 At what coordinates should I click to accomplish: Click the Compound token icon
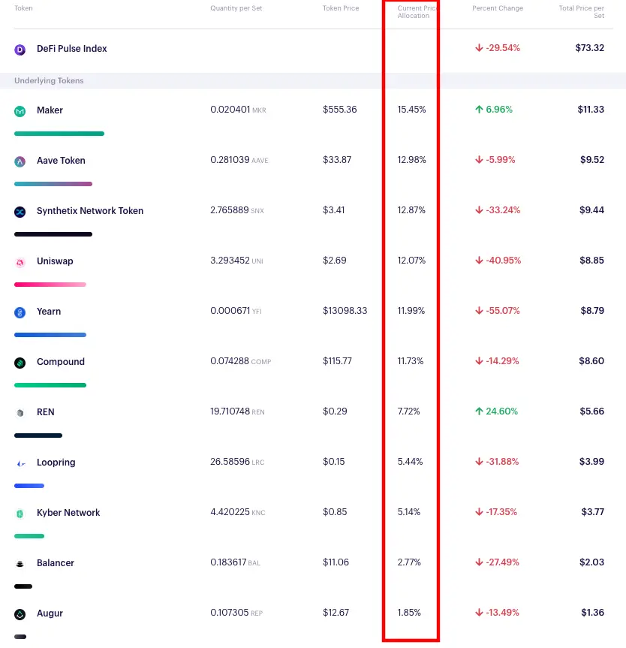point(20,363)
